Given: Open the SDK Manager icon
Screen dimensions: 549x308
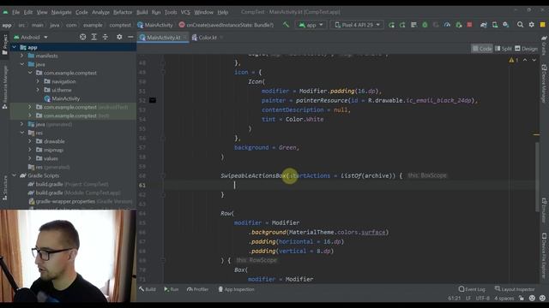Looking at the screenshot, I should point(506,25).
